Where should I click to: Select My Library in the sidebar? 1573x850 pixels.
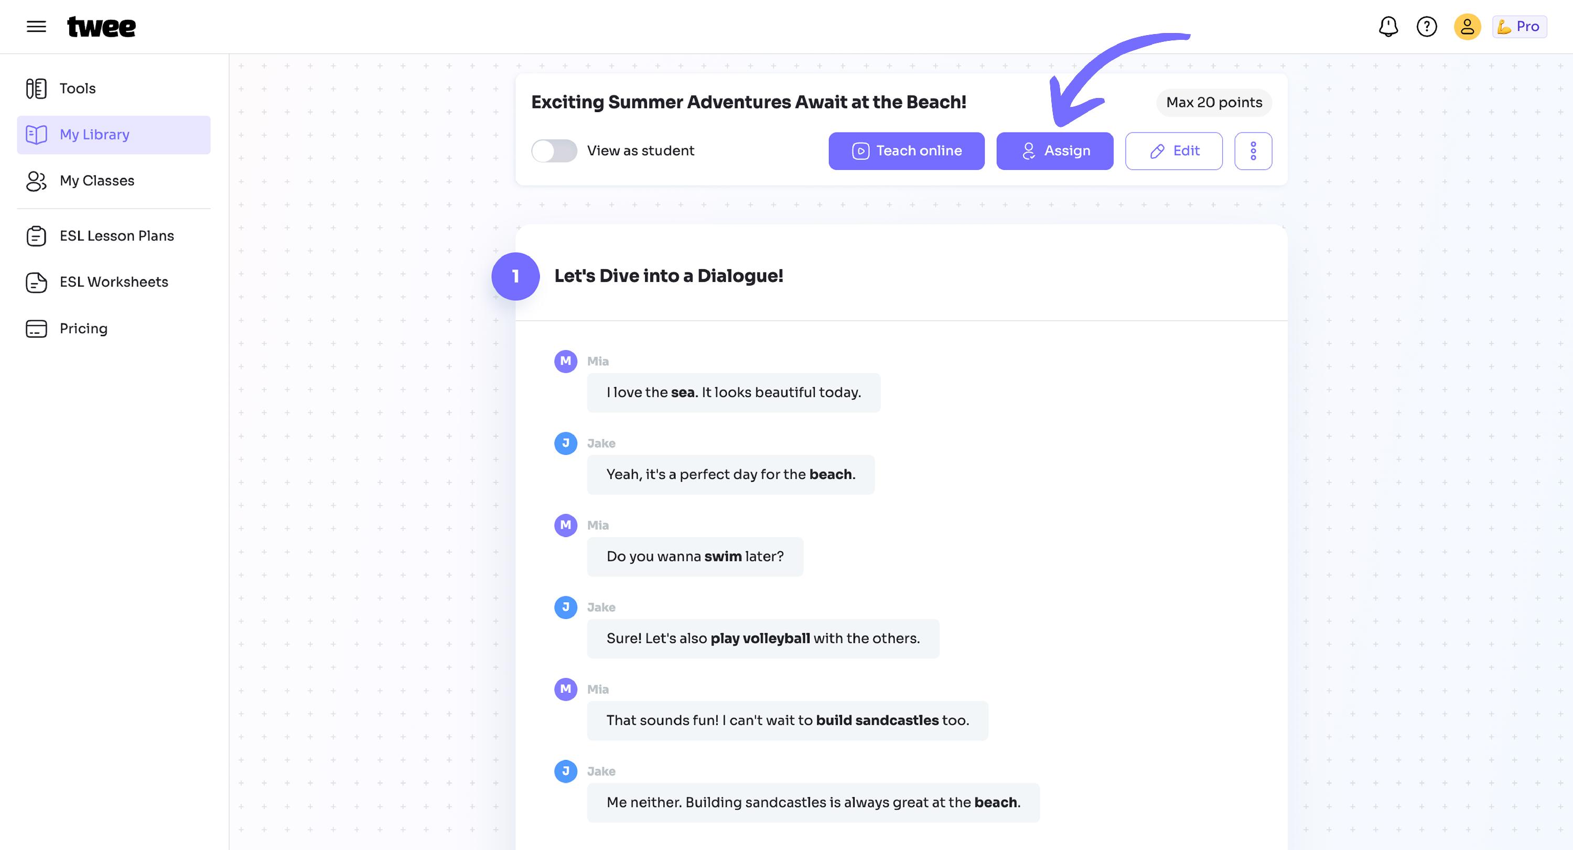114,135
